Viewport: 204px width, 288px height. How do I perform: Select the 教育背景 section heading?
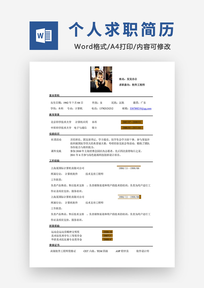tap(54, 114)
